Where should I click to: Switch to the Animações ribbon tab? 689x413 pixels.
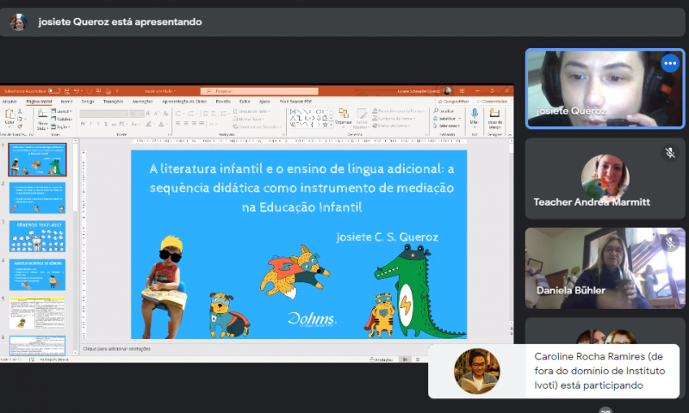[x=142, y=102]
